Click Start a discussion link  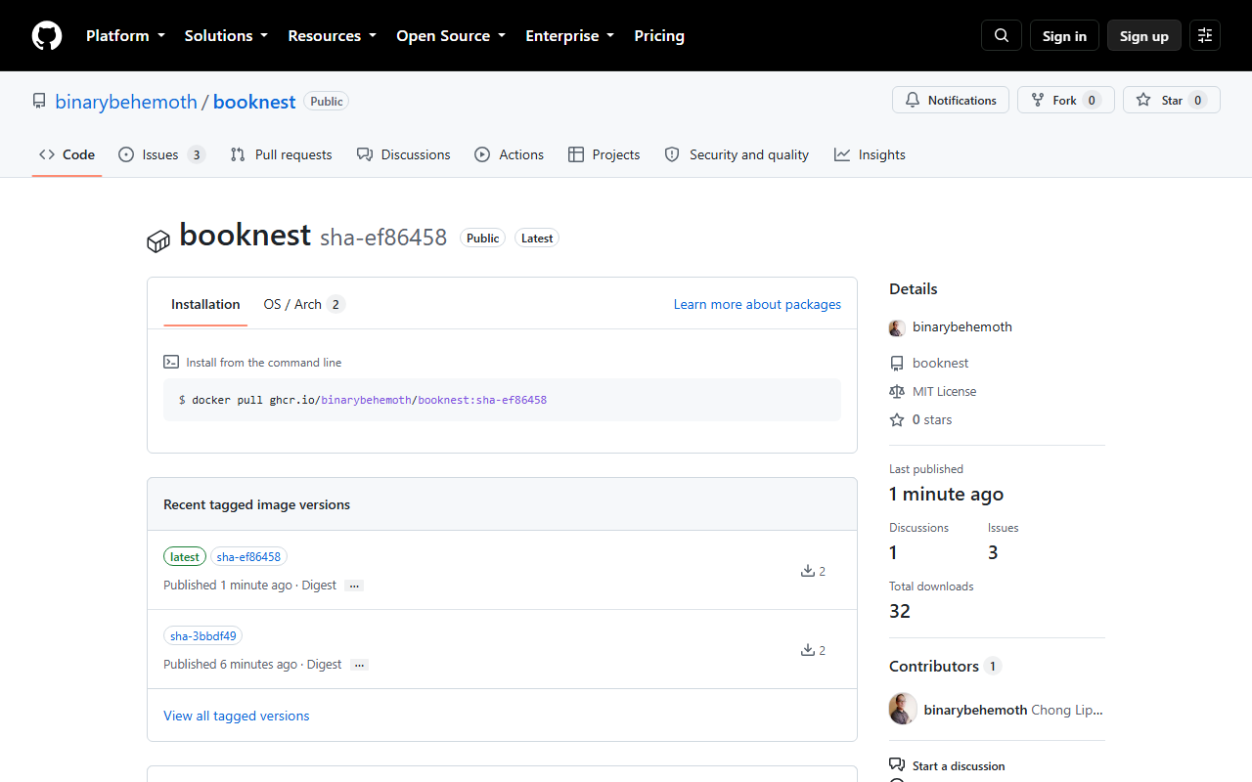click(959, 765)
